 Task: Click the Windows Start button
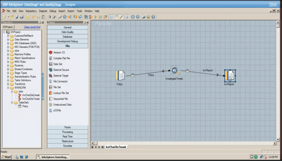click(6, 157)
